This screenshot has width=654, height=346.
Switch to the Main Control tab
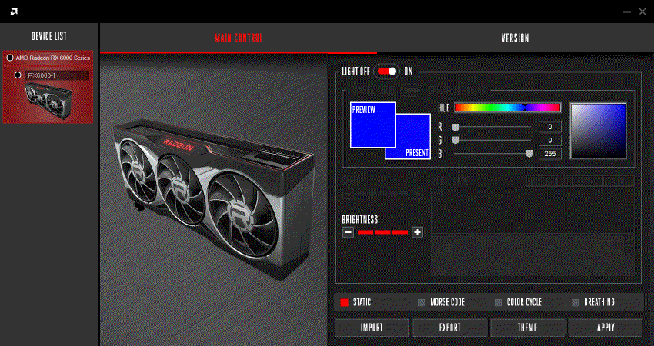click(x=239, y=38)
